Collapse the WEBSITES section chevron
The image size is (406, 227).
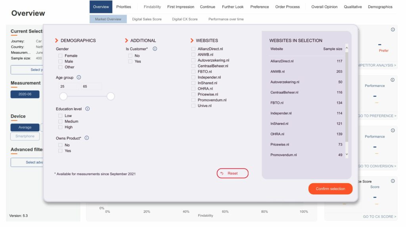pyautogui.click(x=192, y=40)
